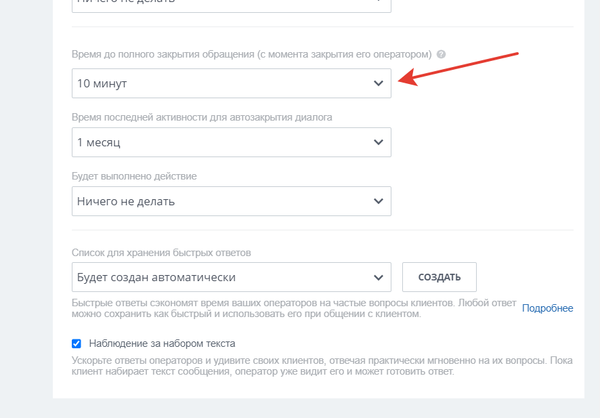Click 'Список для хранения быстрых ответов' label
Screen dimensions: 600x418
(161, 253)
